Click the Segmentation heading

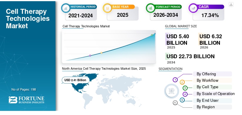point(170,69)
